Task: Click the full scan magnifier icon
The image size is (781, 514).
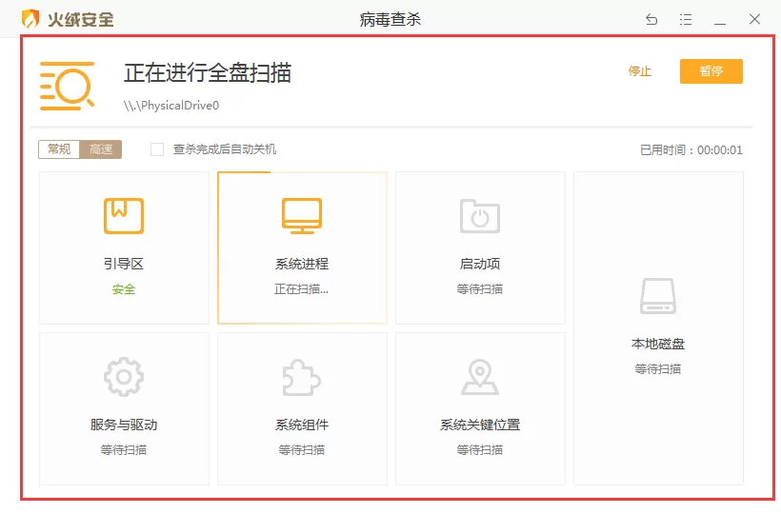Action: click(x=67, y=86)
